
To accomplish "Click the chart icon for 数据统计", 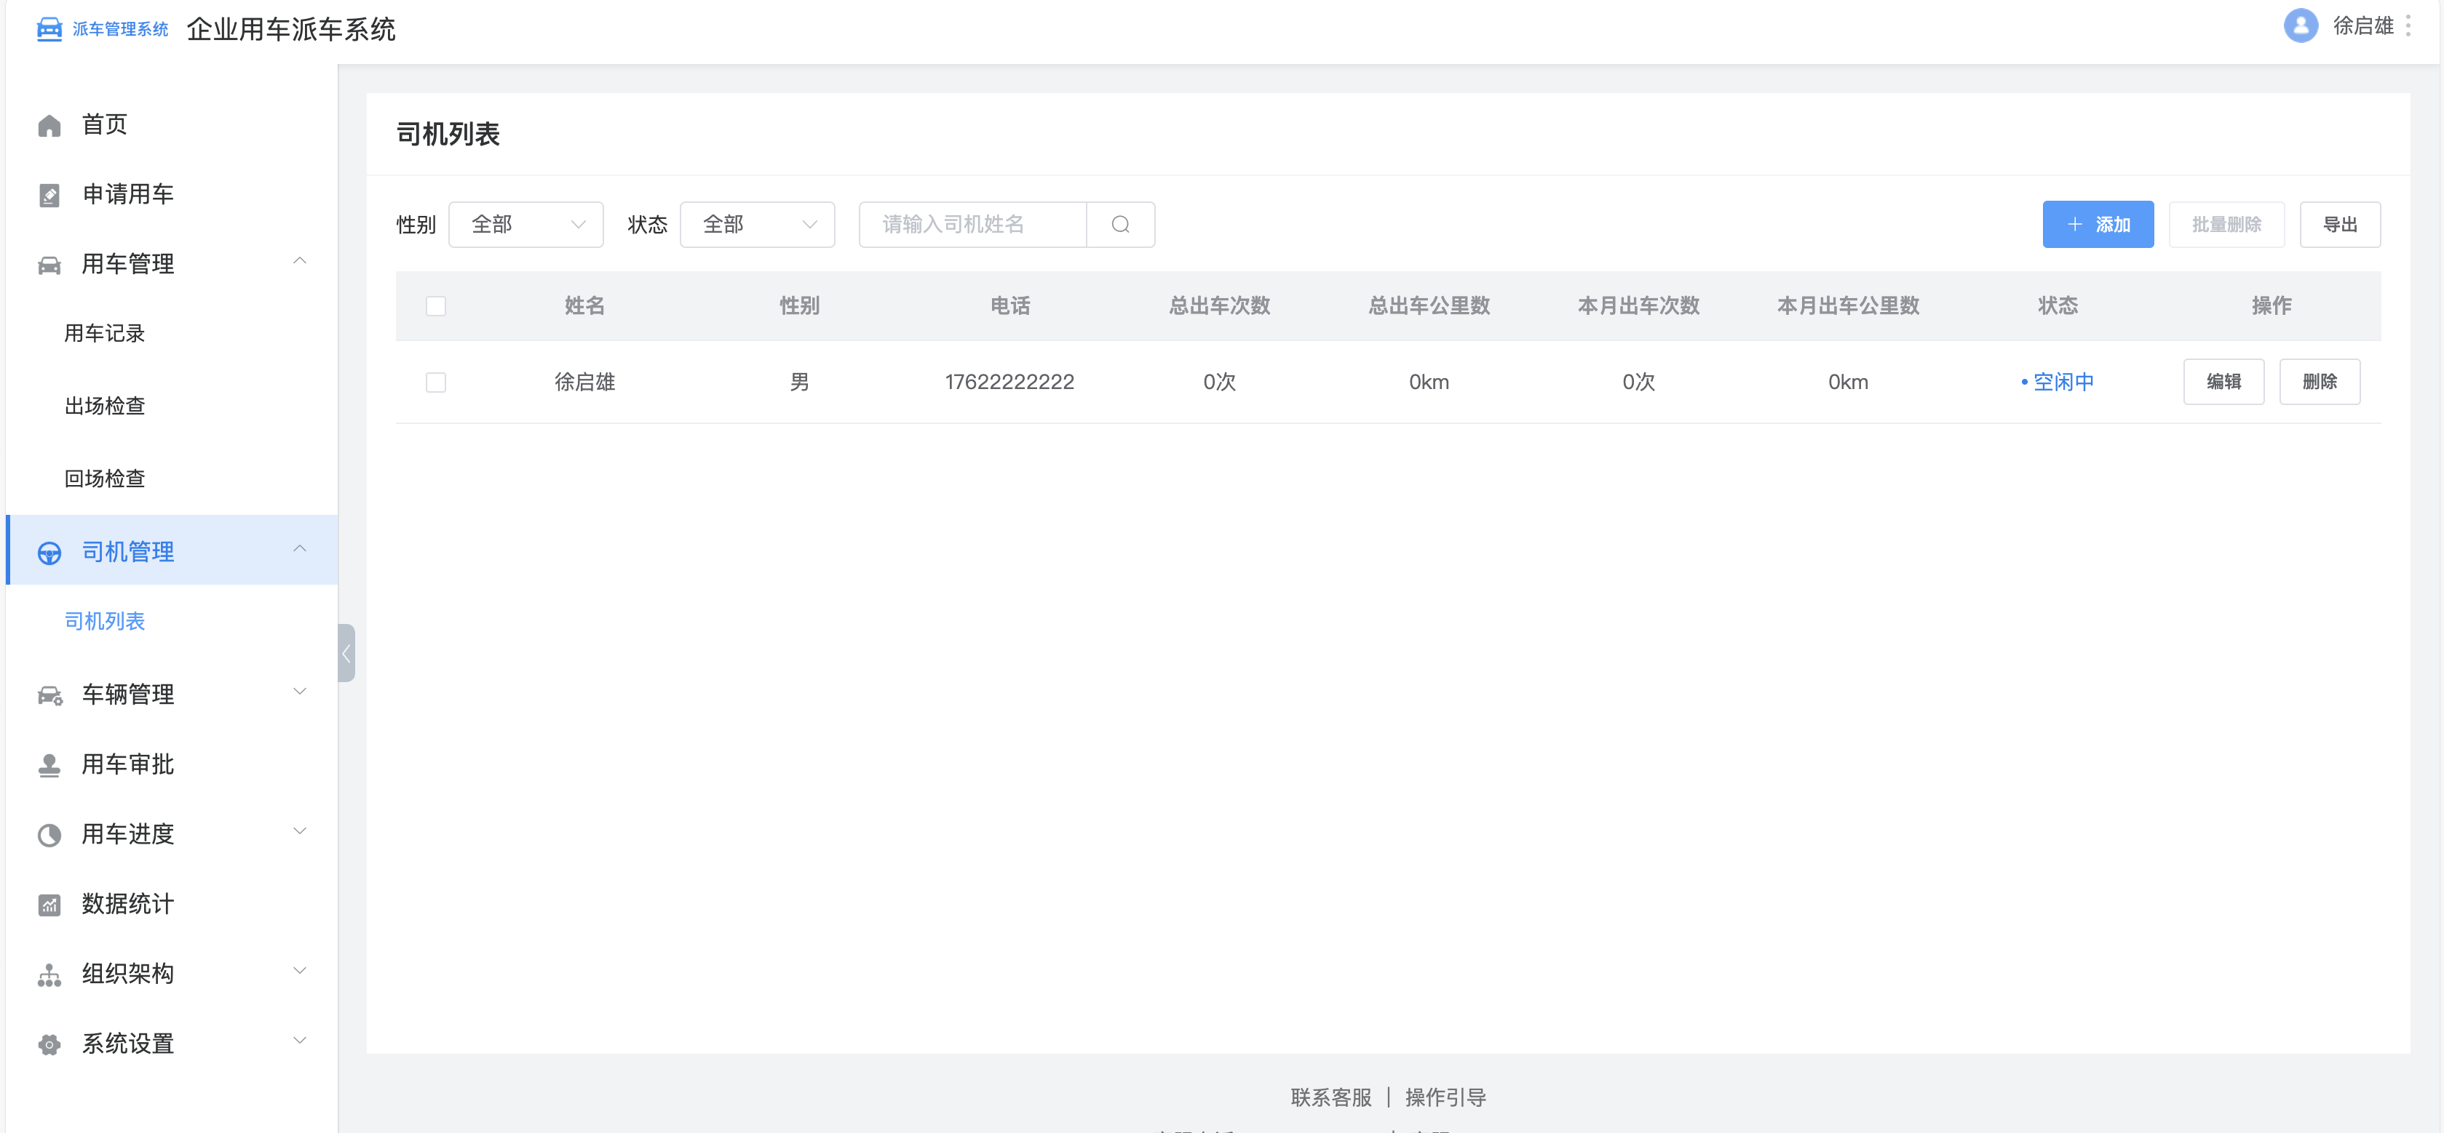I will tap(49, 905).
